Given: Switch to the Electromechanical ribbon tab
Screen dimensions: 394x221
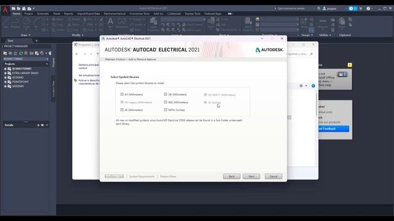Looking at the screenshot, I should tap(115, 14).
